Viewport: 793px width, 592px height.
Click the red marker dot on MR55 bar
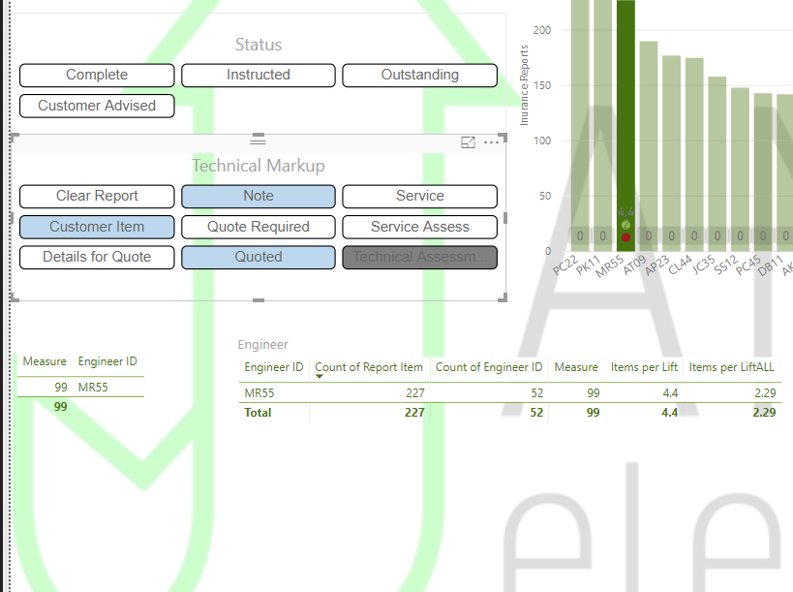625,237
